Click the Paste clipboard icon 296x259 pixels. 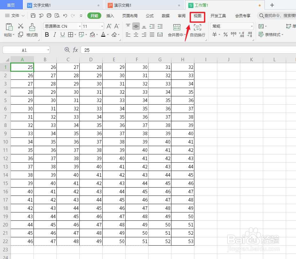(9, 27)
